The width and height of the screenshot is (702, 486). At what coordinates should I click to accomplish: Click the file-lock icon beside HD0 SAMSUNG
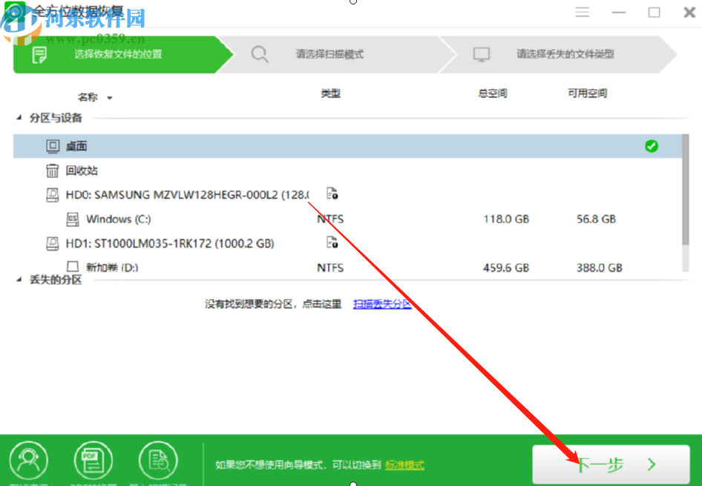pos(332,194)
